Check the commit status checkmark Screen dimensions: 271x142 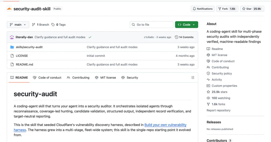click(90, 37)
